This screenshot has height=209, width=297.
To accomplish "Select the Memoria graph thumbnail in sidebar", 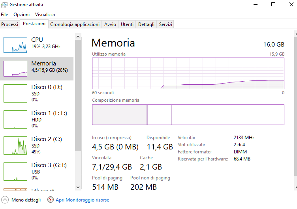I will pos(15,69).
